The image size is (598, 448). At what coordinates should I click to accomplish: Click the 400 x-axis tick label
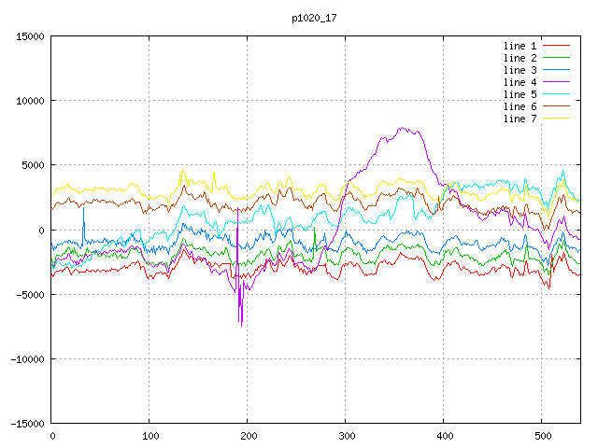point(443,436)
